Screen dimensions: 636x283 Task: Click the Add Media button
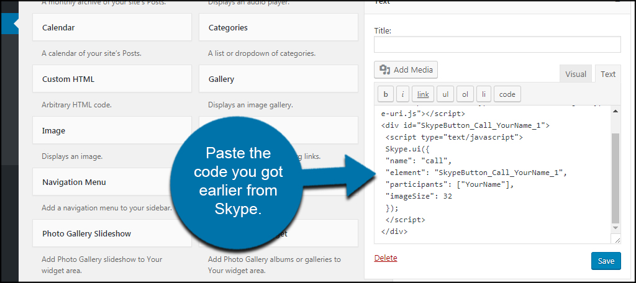406,70
